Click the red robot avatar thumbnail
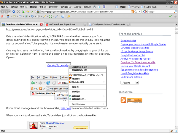This screenshot has width=178, height=133. coord(34,125)
